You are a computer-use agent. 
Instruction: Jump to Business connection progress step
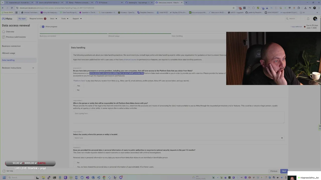tap(48, 36)
